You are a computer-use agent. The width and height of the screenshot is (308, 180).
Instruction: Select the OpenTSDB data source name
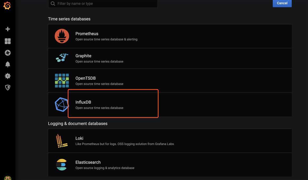tap(85, 78)
